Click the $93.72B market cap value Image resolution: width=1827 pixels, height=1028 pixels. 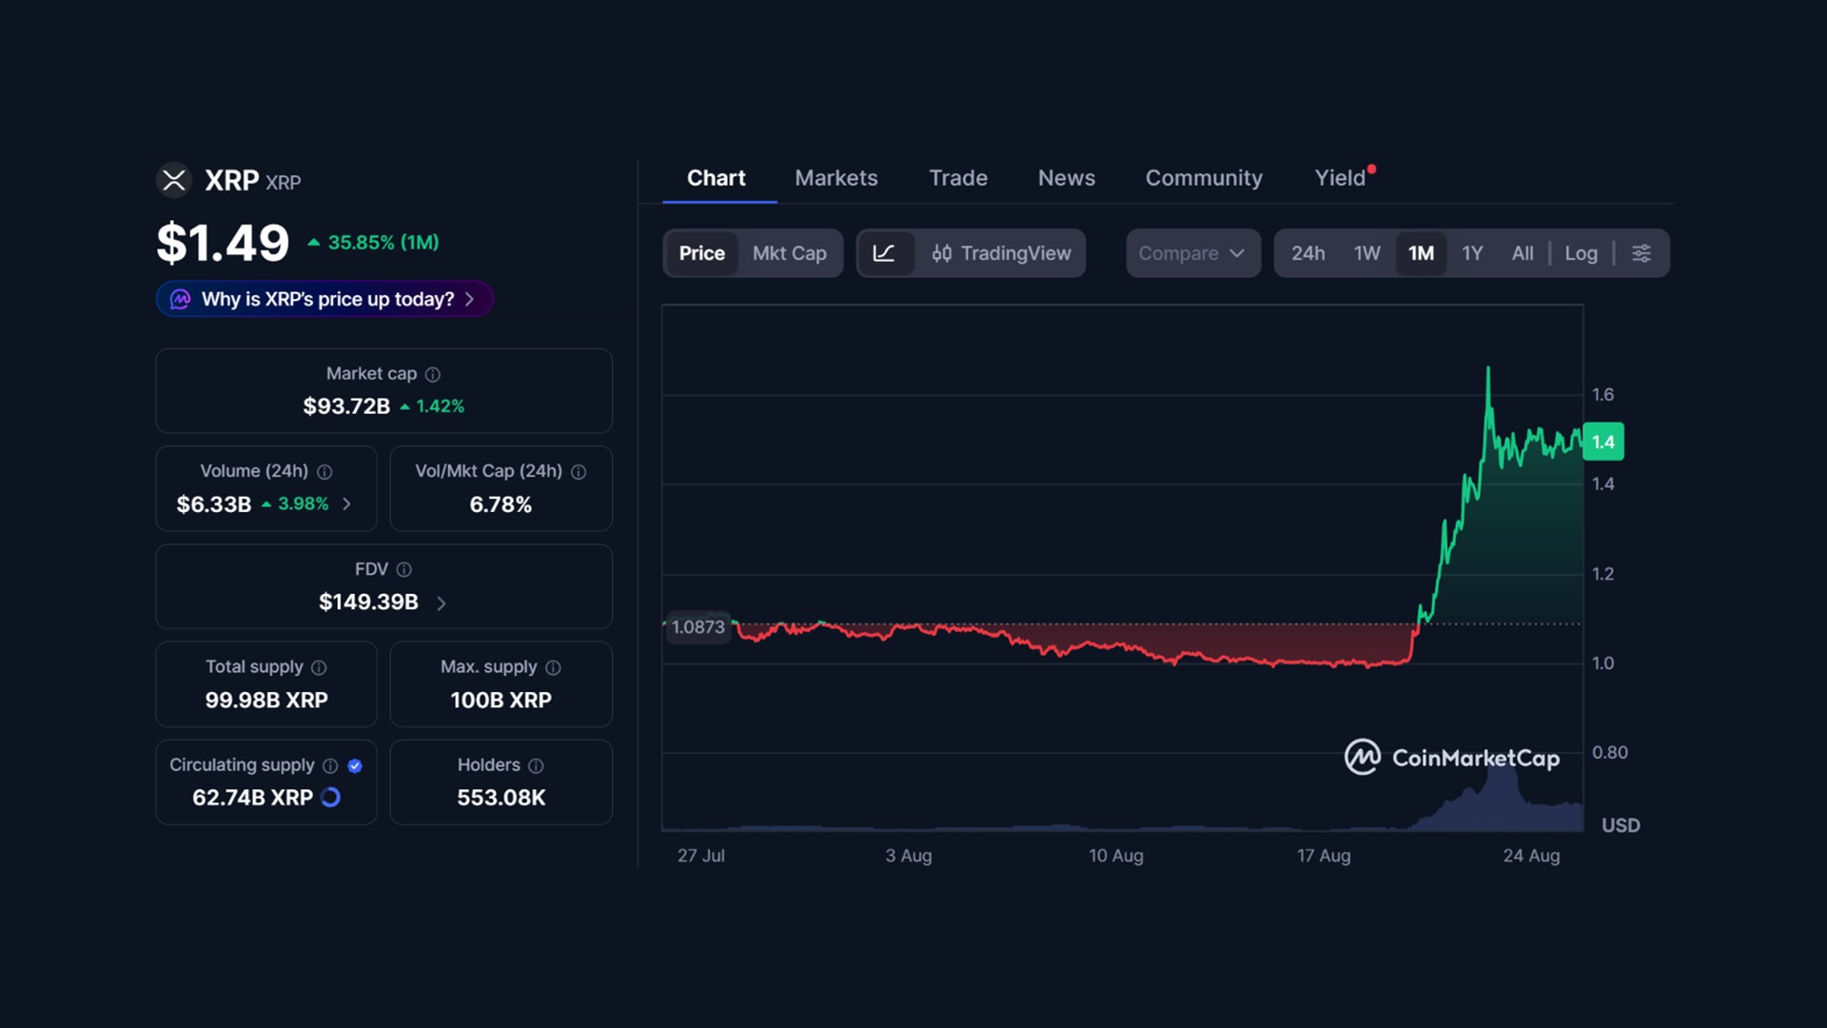pyautogui.click(x=346, y=406)
